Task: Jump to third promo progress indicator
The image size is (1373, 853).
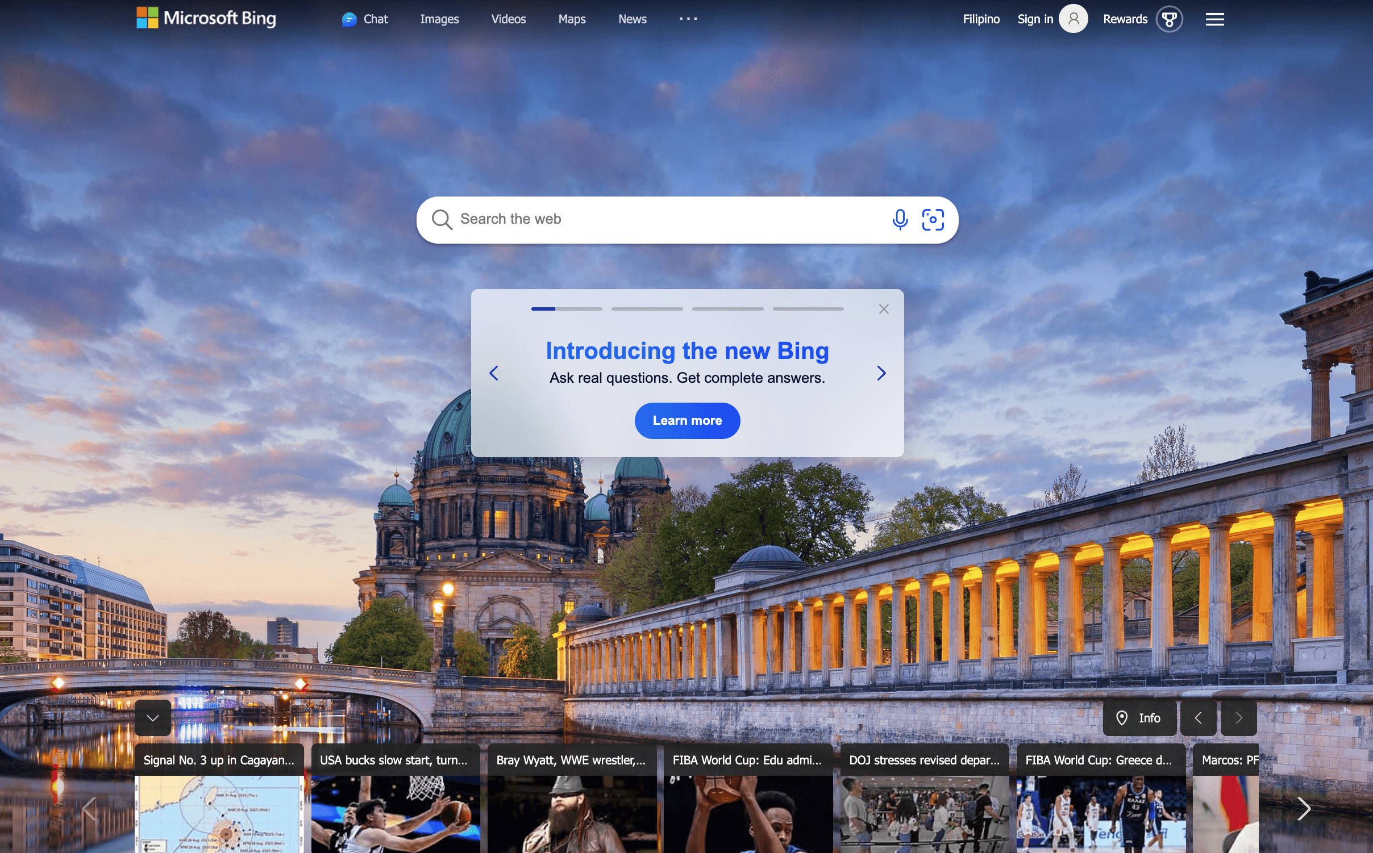Action: [x=727, y=309]
